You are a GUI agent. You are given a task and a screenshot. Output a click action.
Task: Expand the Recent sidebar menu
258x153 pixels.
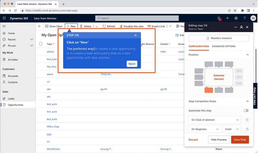coord(32,40)
